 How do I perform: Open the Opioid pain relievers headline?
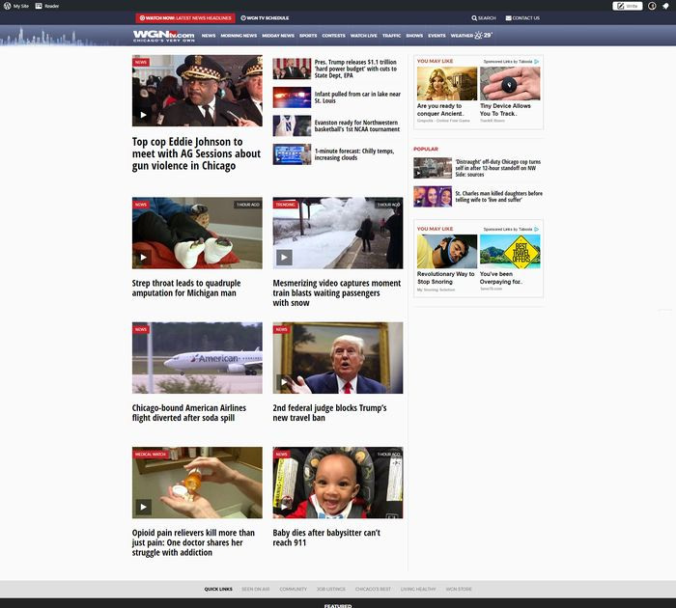[193, 542]
